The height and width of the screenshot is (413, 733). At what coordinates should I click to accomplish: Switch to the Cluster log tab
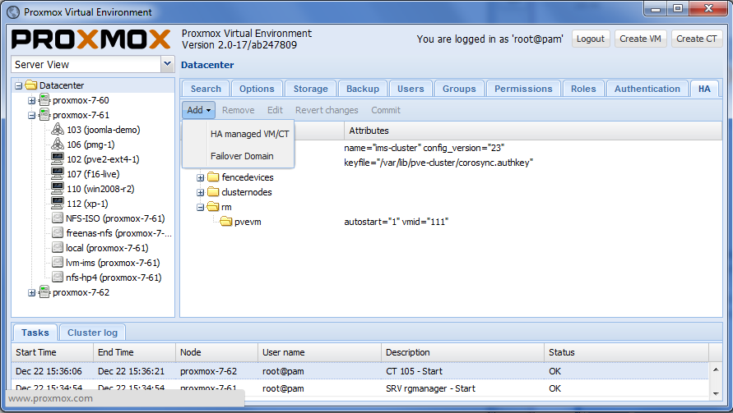[92, 333]
